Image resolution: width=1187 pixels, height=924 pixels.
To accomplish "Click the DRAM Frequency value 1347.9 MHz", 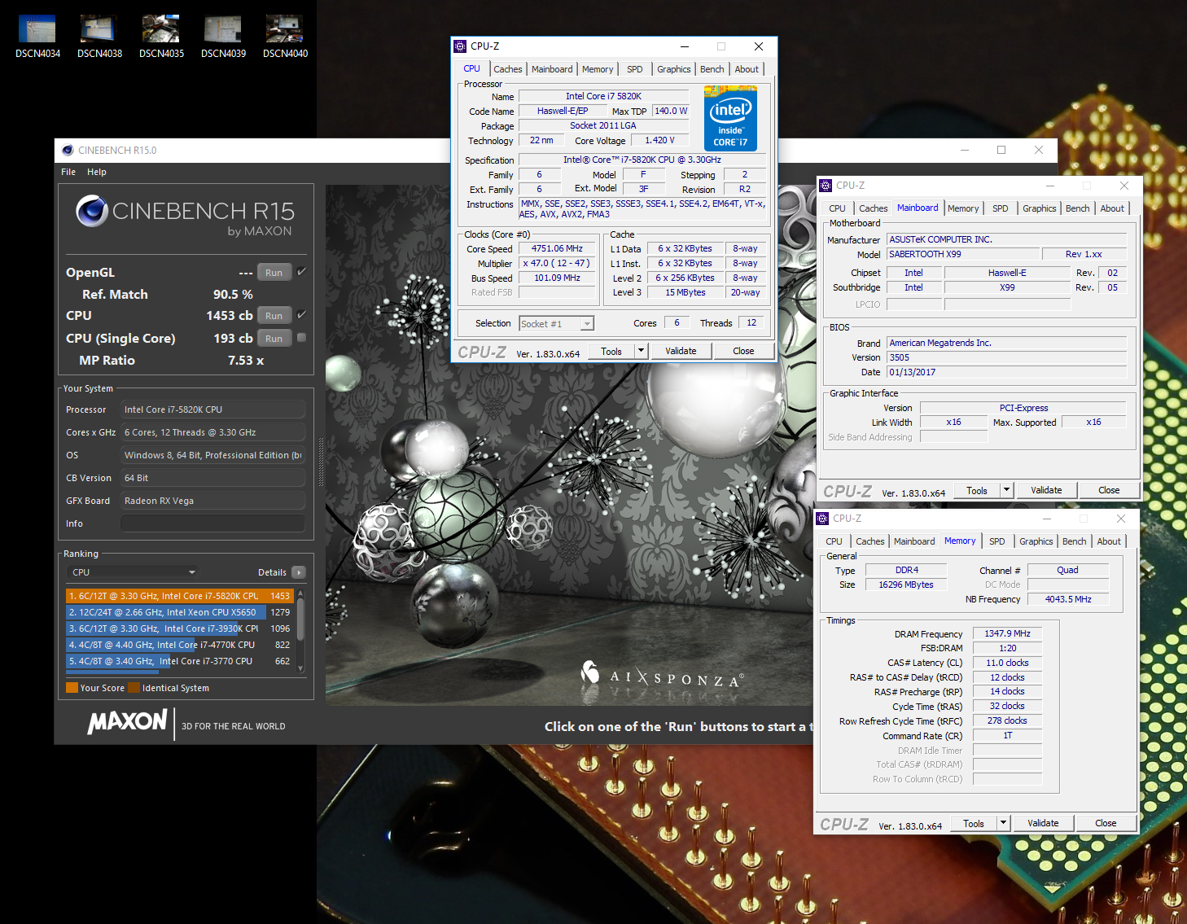I will [x=1007, y=633].
